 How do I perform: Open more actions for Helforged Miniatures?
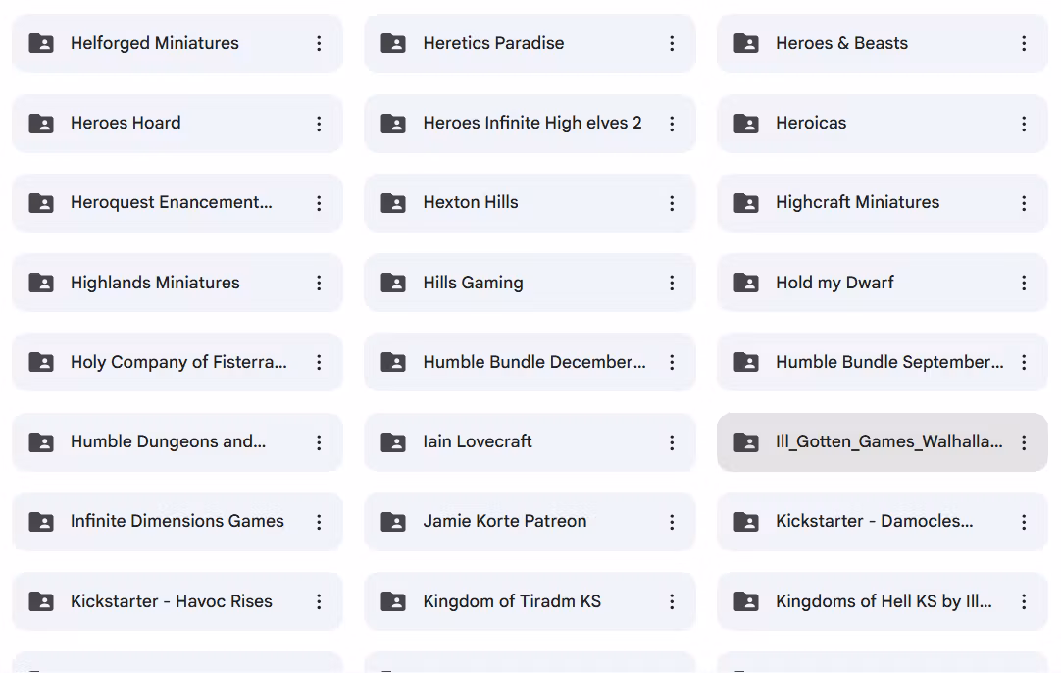(x=319, y=43)
